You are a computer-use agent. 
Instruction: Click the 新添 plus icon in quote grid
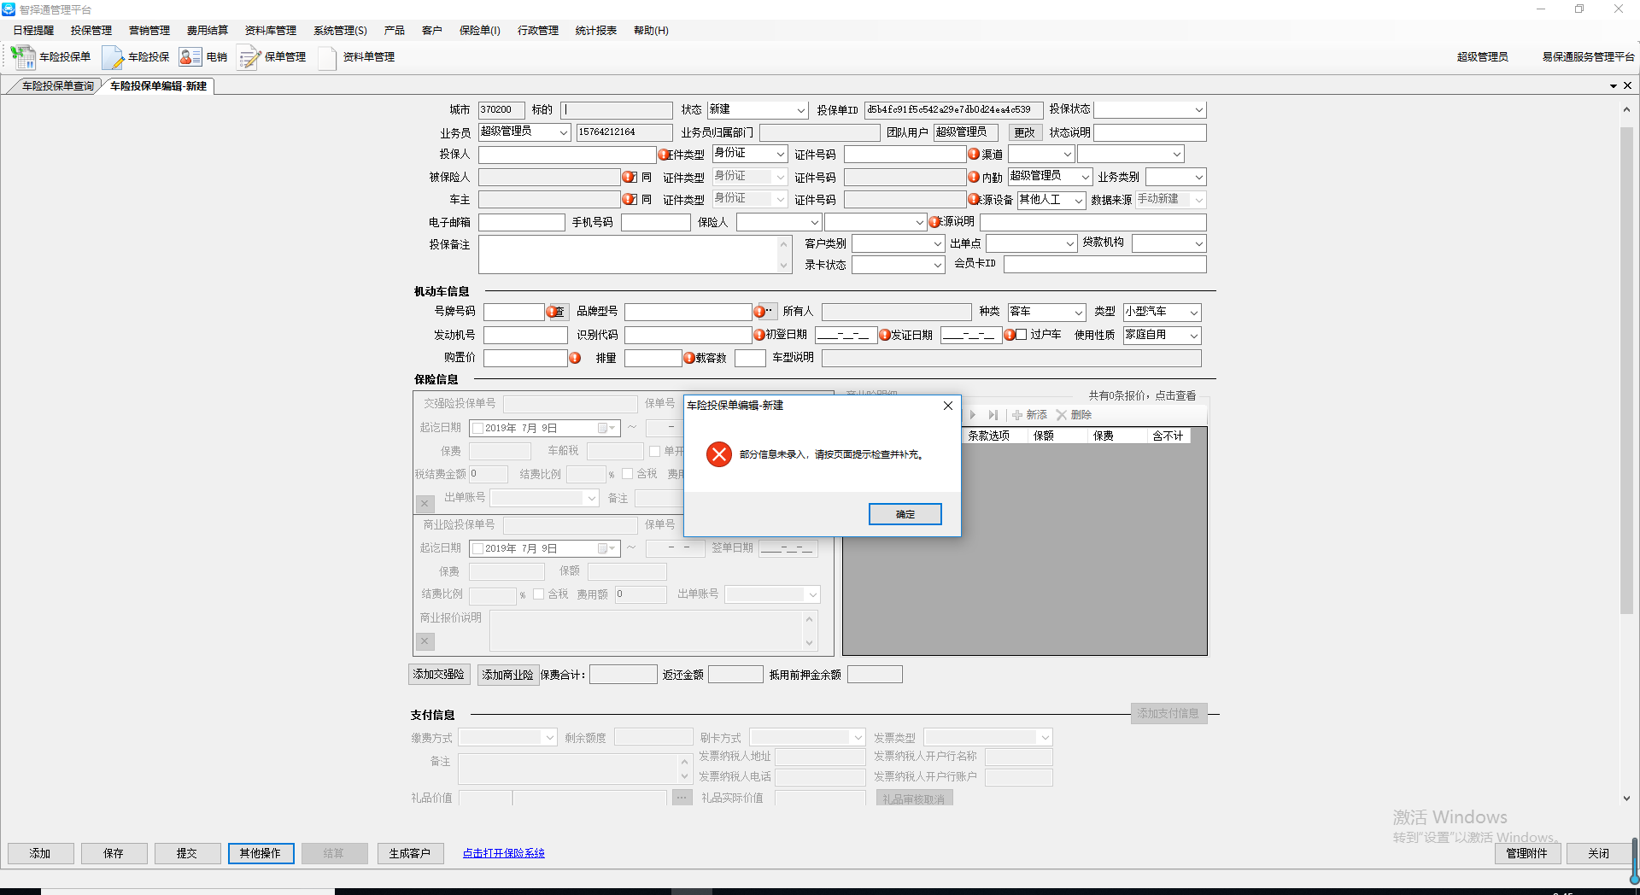1017,415
